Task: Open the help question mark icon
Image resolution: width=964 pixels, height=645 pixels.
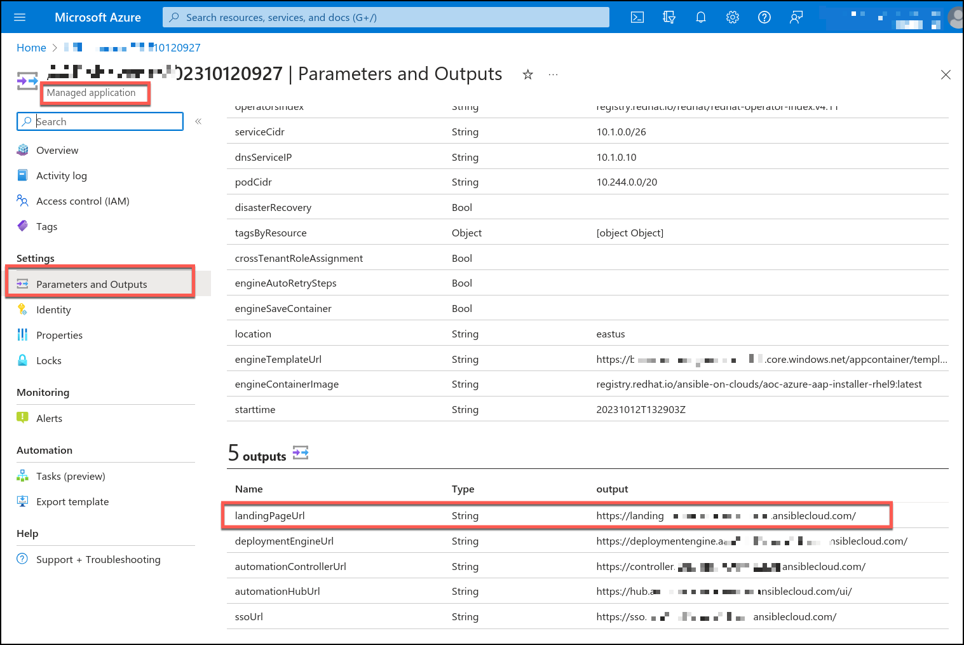Action: pyautogui.click(x=764, y=17)
